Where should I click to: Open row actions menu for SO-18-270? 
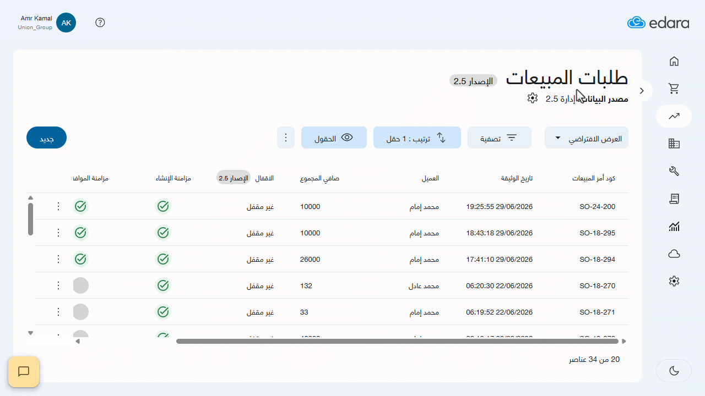[58, 285]
